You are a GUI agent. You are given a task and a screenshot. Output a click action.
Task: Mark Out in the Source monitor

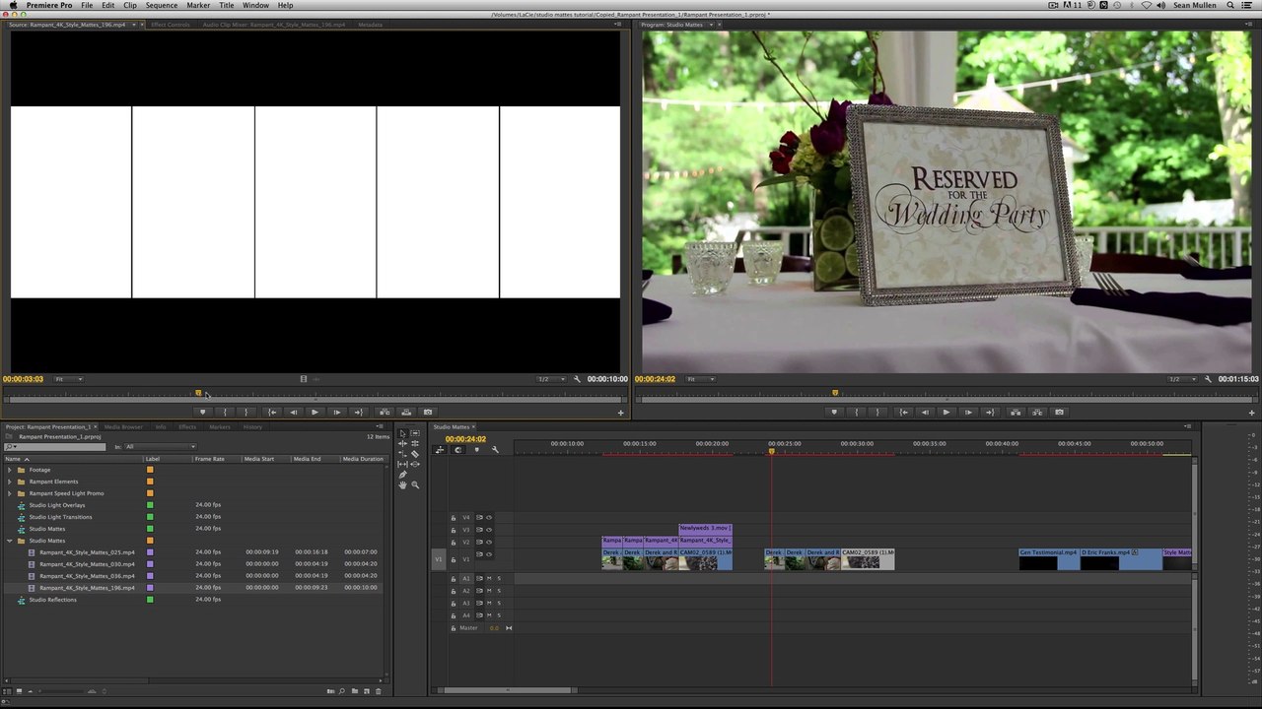[x=246, y=412]
